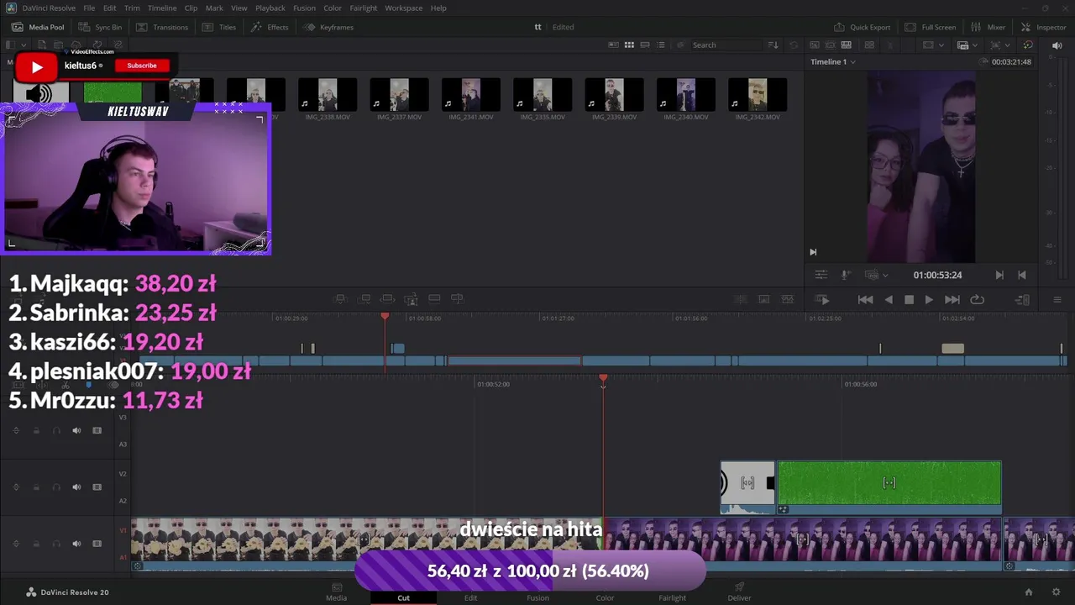Click the Quick Export button
1075x605 pixels.
[x=862, y=27]
